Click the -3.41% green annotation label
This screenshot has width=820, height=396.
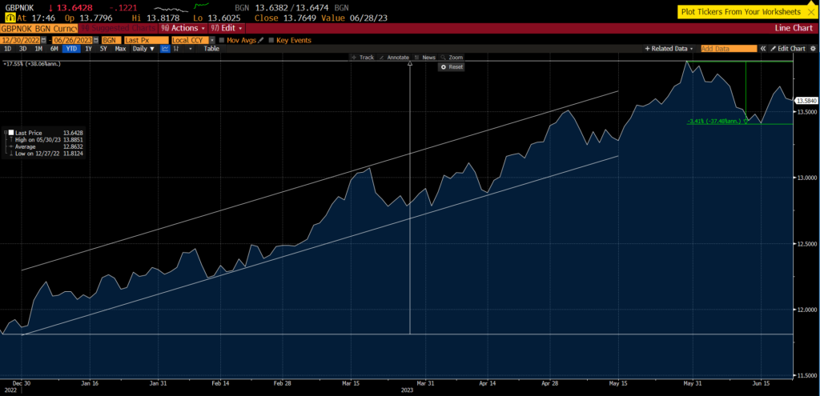[715, 121]
